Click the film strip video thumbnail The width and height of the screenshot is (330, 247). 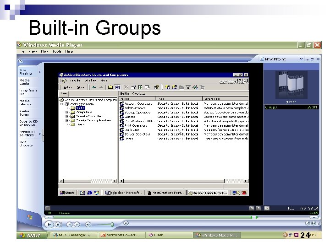pos(291,85)
